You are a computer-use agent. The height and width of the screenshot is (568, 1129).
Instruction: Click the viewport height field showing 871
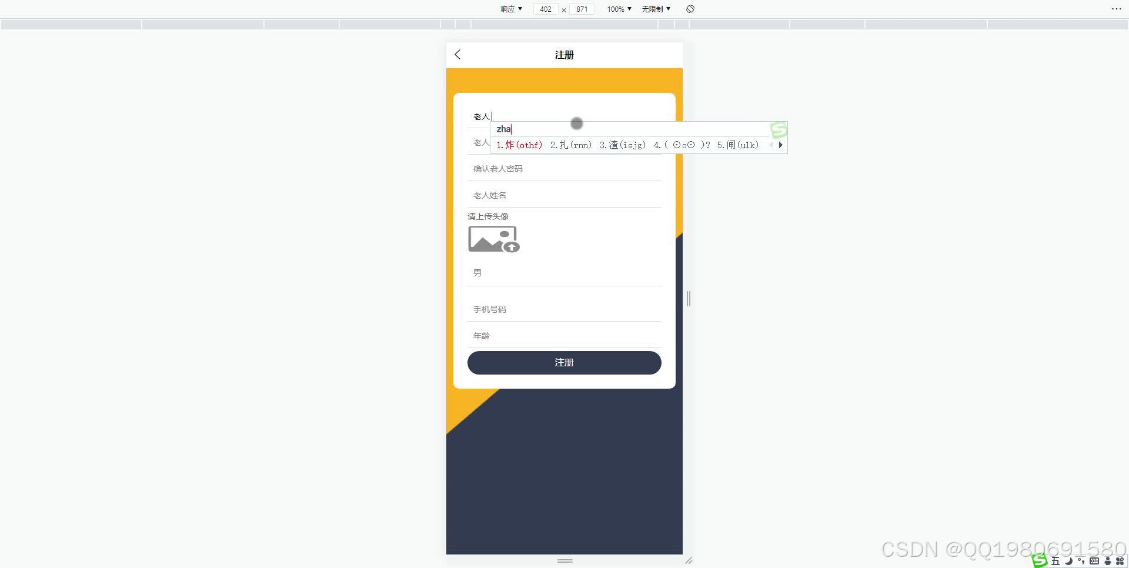(x=582, y=9)
